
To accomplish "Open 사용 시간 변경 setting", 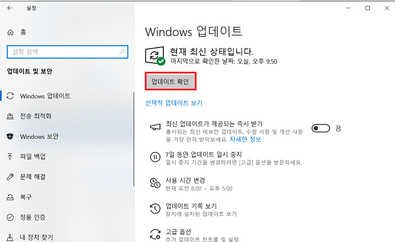I will 185,180.
